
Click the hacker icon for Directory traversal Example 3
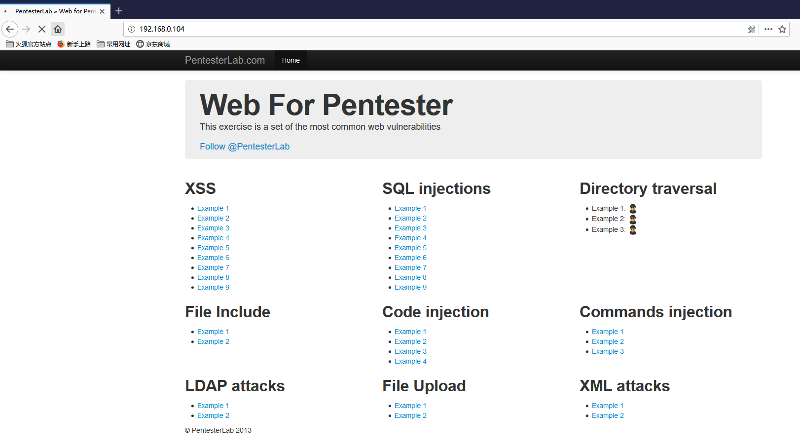[633, 230]
